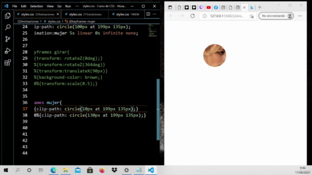312x175 pixels.
Task: Refresh the browser page
Action: 193,16
